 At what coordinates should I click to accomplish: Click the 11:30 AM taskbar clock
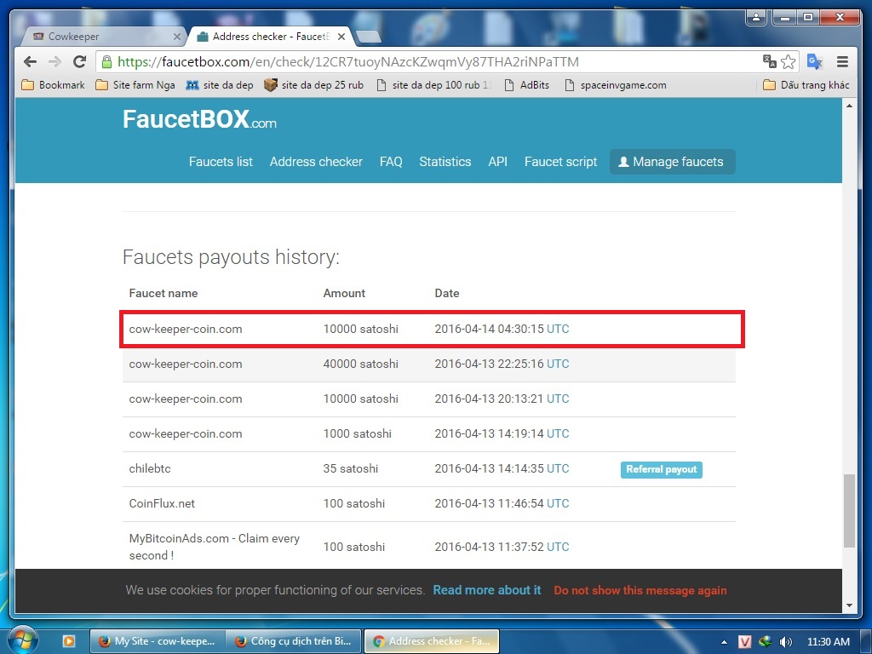pyautogui.click(x=828, y=642)
